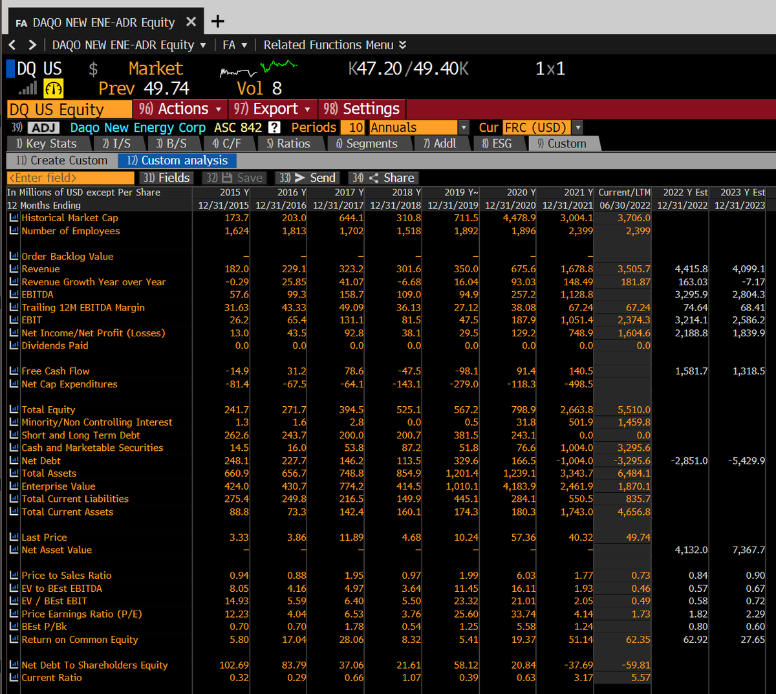Open the chart icon beside EBITDA
The image size is (776, 694).
pyautogui.click(x=14, y=294)
